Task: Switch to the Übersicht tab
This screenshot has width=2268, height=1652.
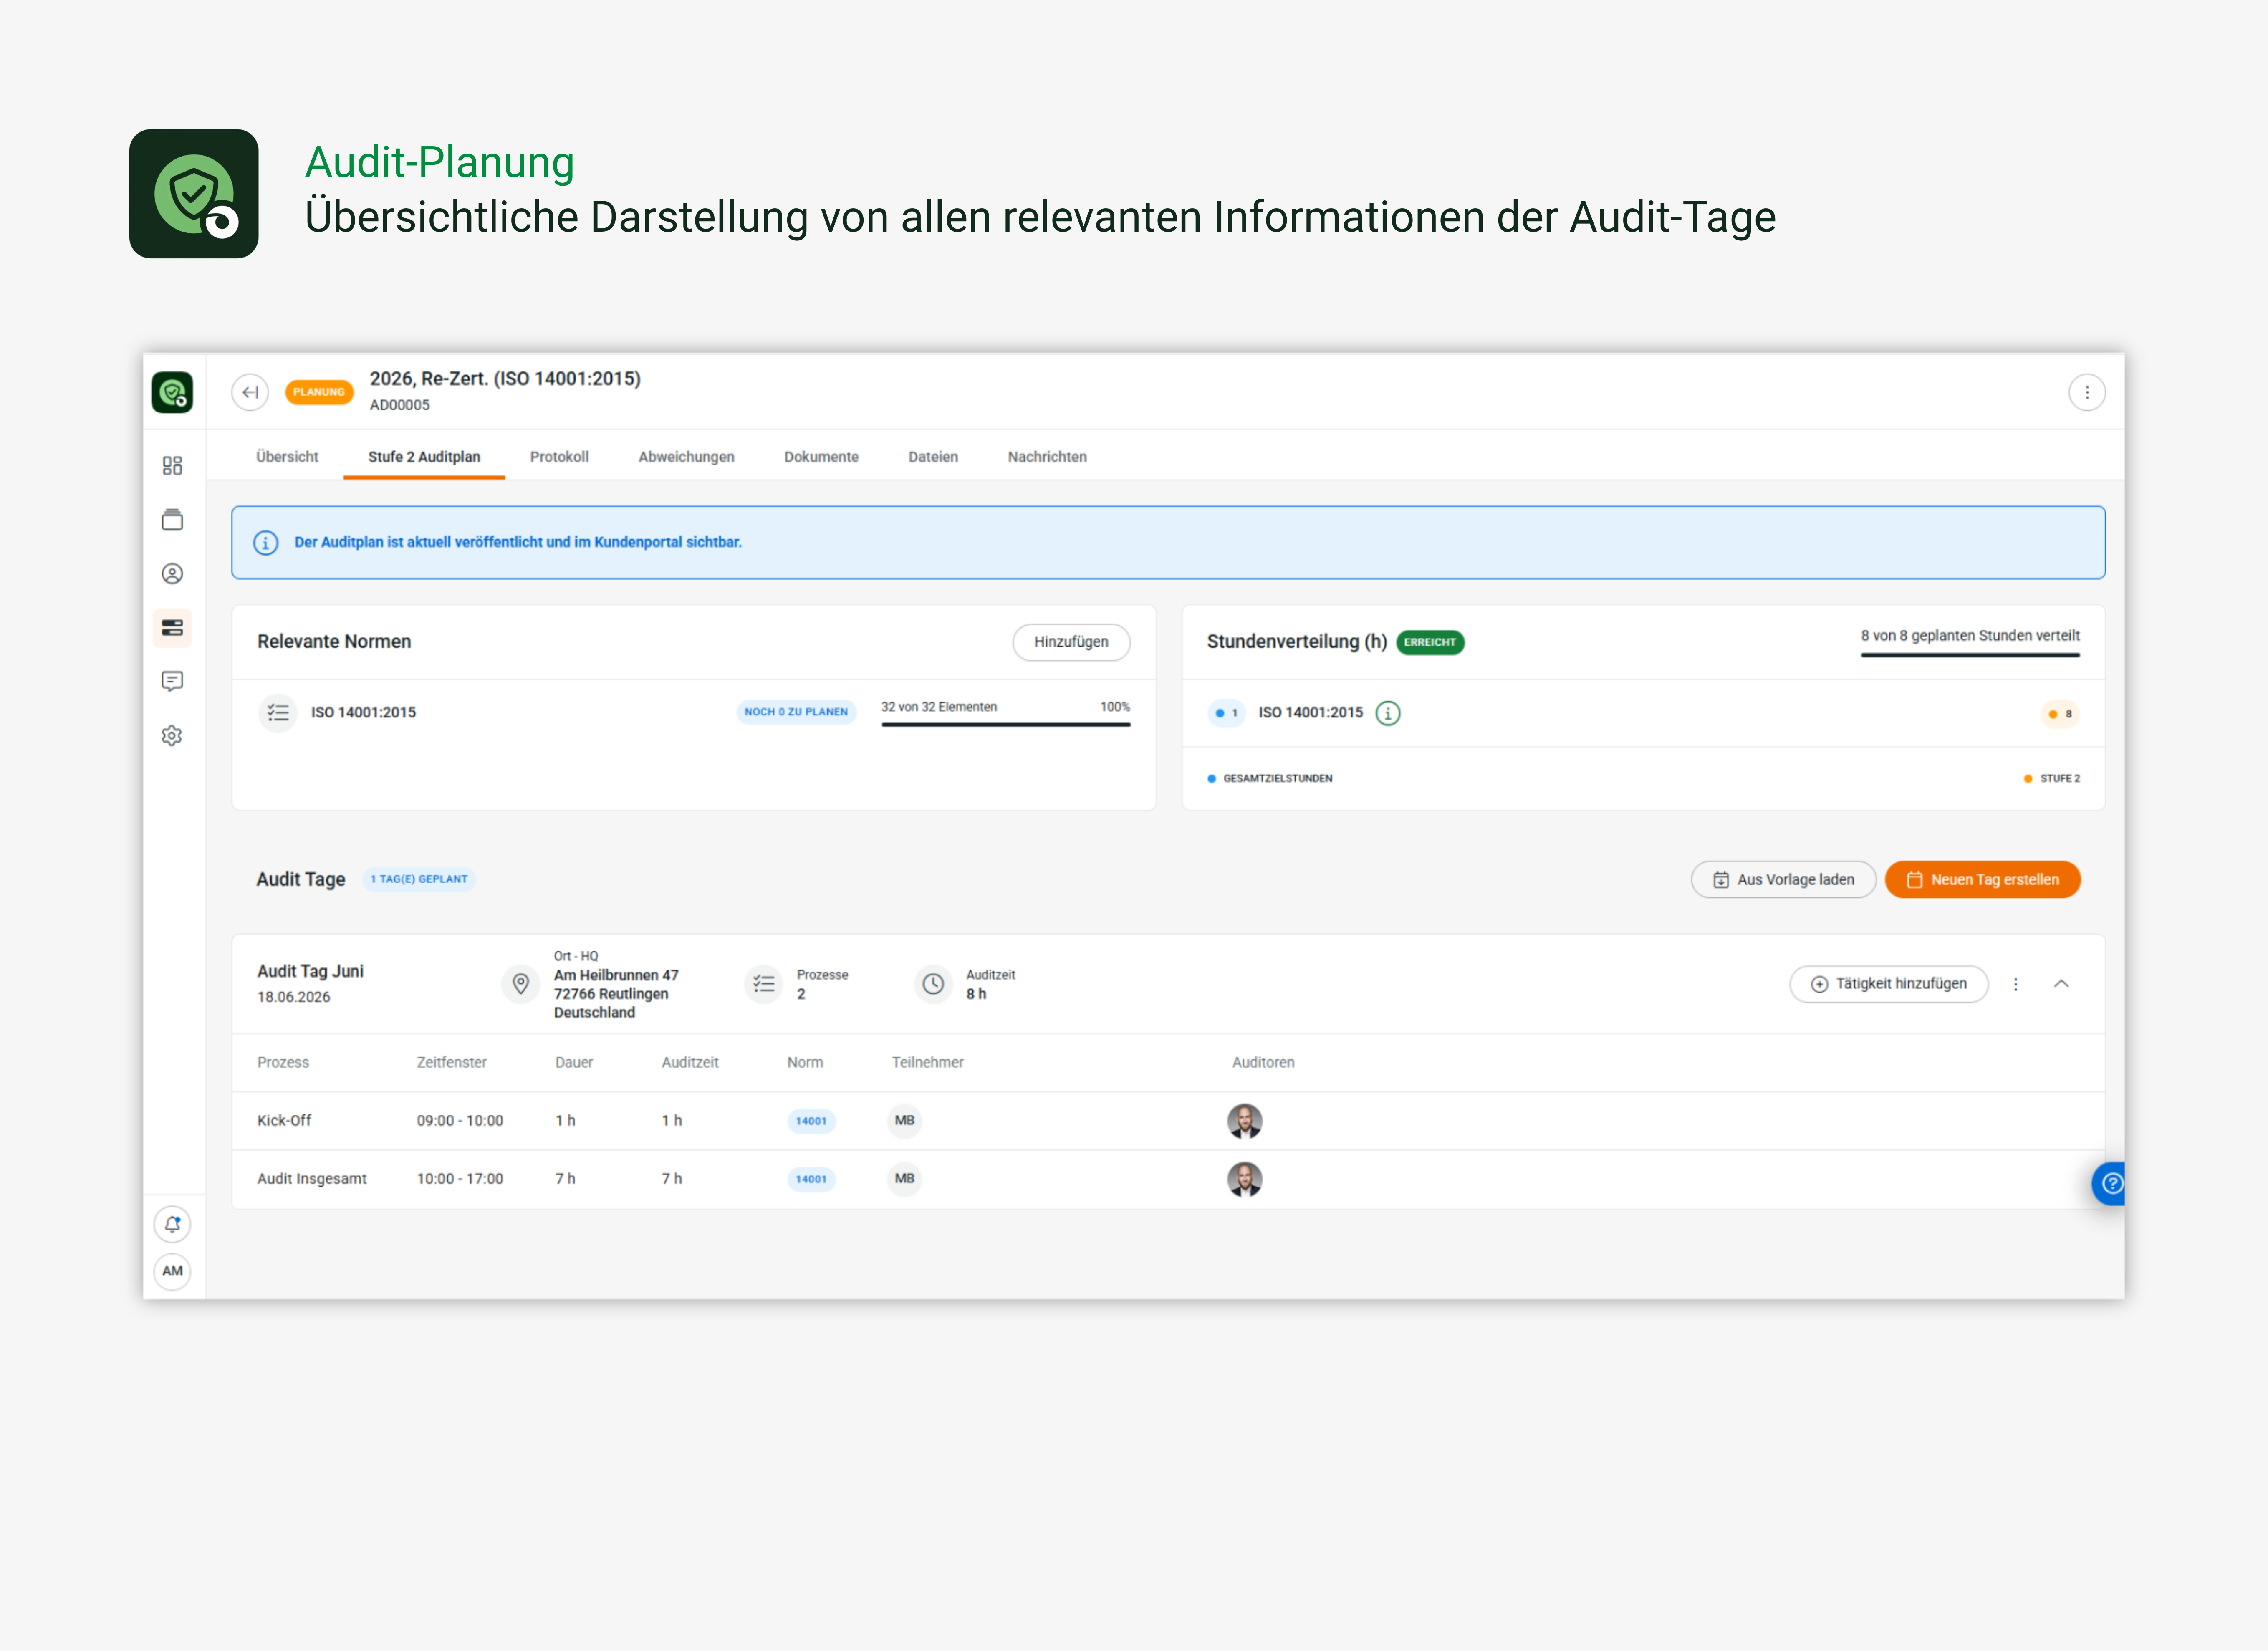Action: tap(287, 457)
